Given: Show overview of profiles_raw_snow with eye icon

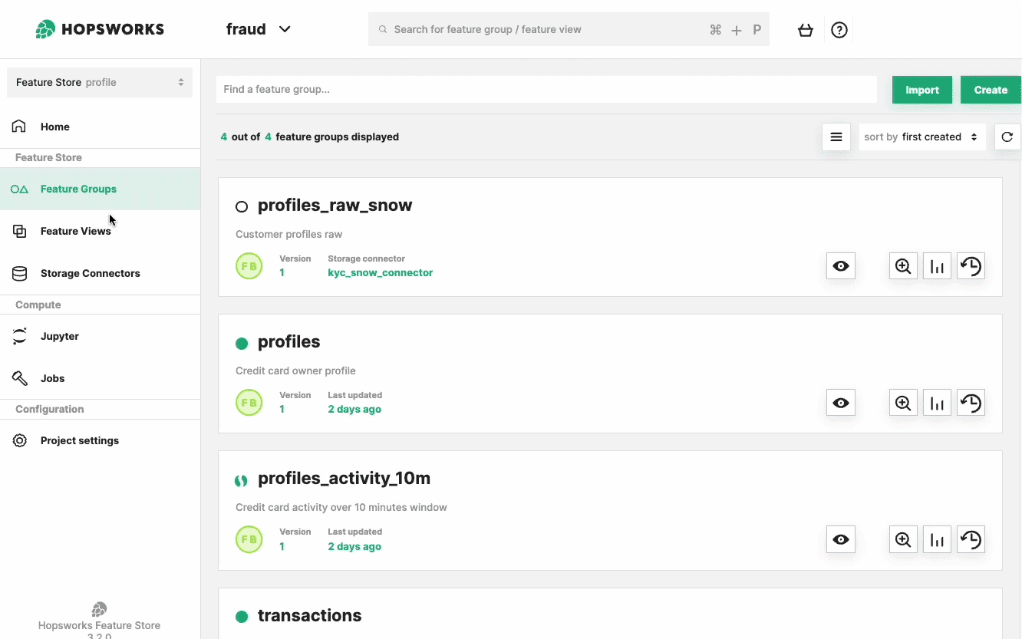Looking at the screenshot, I should 840,265.
